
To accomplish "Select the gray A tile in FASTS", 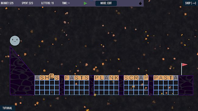I will click(x=72, y=78).
